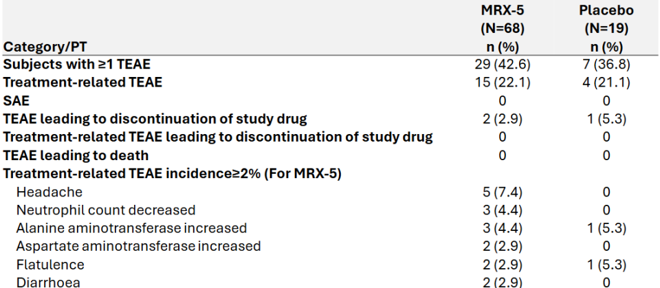Click "TEAE leading to death" row label
Viewport: 660px width, 288px height.
[76, 155]
